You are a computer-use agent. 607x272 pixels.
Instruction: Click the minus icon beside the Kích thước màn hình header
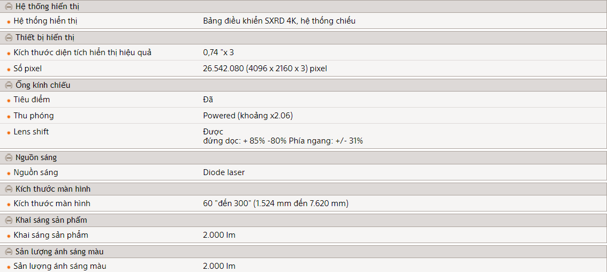coord(9,189)
